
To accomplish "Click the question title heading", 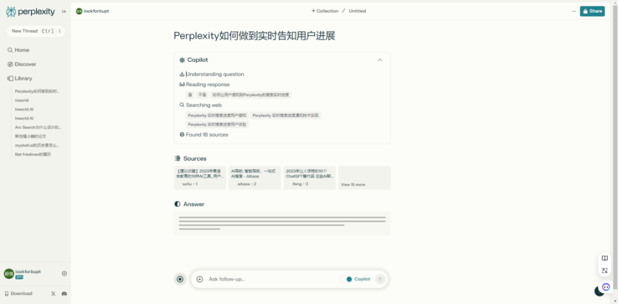I will pyautogui.click(x=254, y=36).
